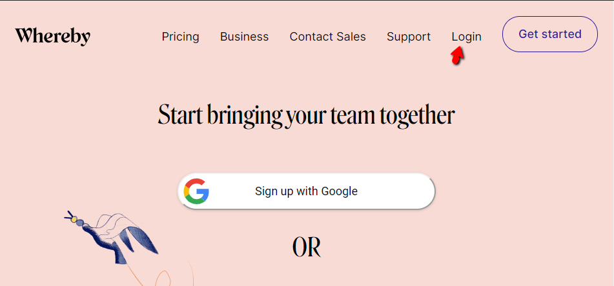
Task: Click the OR divider text
Action: (307, 248)
